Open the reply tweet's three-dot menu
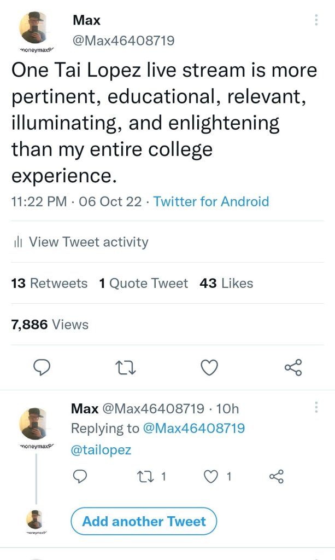 [x=316, y=408]
